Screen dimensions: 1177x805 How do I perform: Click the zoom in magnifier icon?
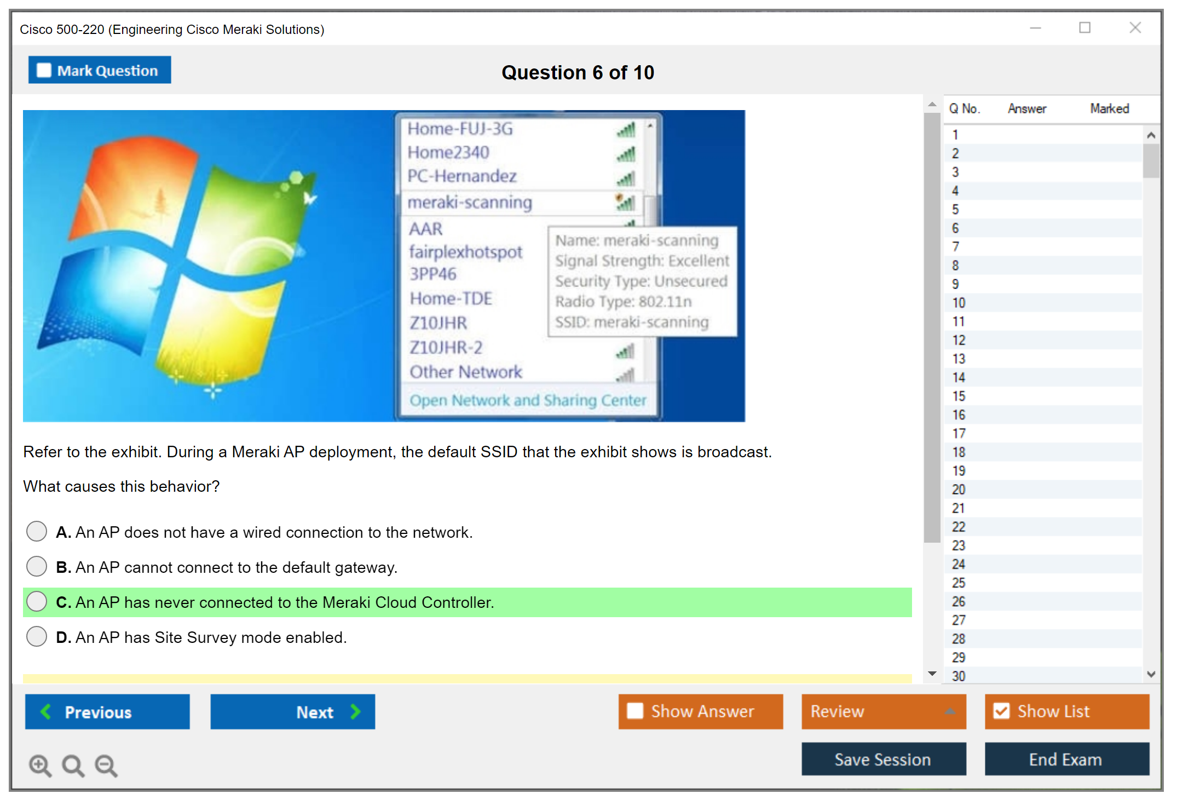coord(40,765)
